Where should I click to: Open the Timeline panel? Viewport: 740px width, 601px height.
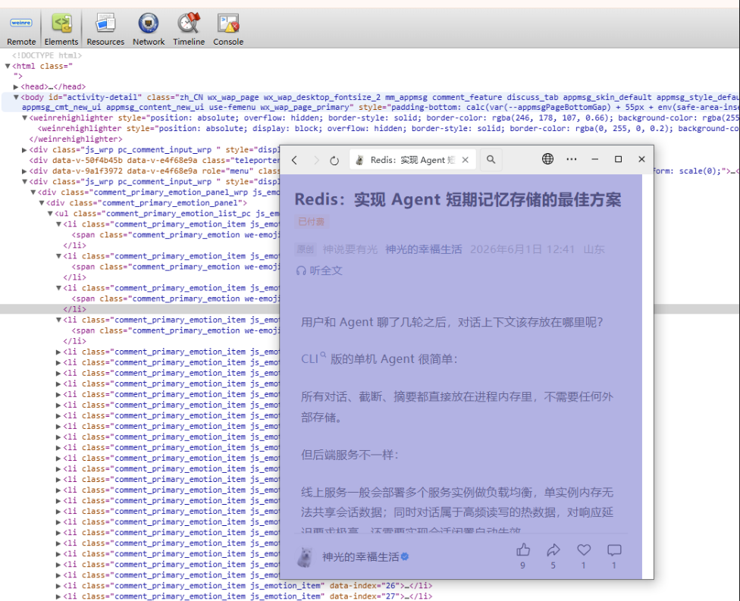pos(189,30)
